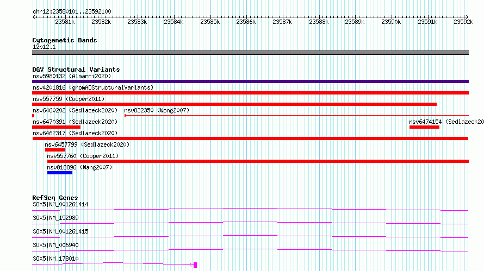Screen dimensions: 484x271
Task: Select the thin red nsv832350 variant line
Action: point(296,116)
